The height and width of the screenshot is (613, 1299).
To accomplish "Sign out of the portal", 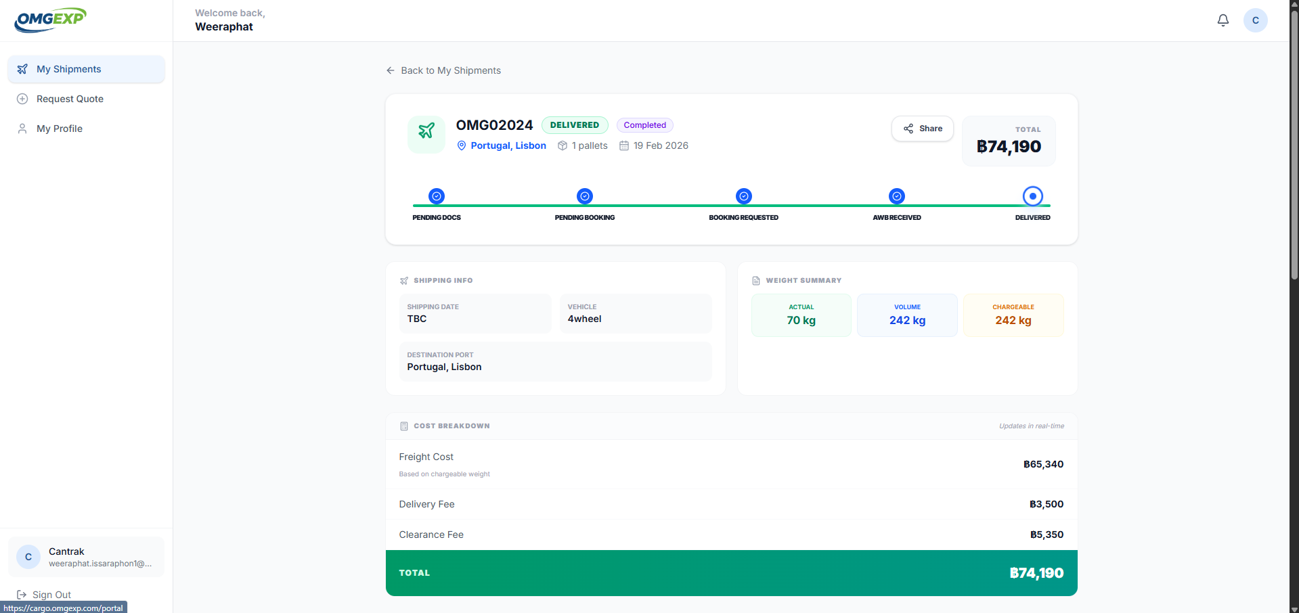I will tap(44, 595).
